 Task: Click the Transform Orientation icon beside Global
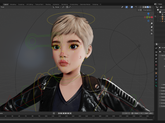pyautogui.click(x=54, y=7)
